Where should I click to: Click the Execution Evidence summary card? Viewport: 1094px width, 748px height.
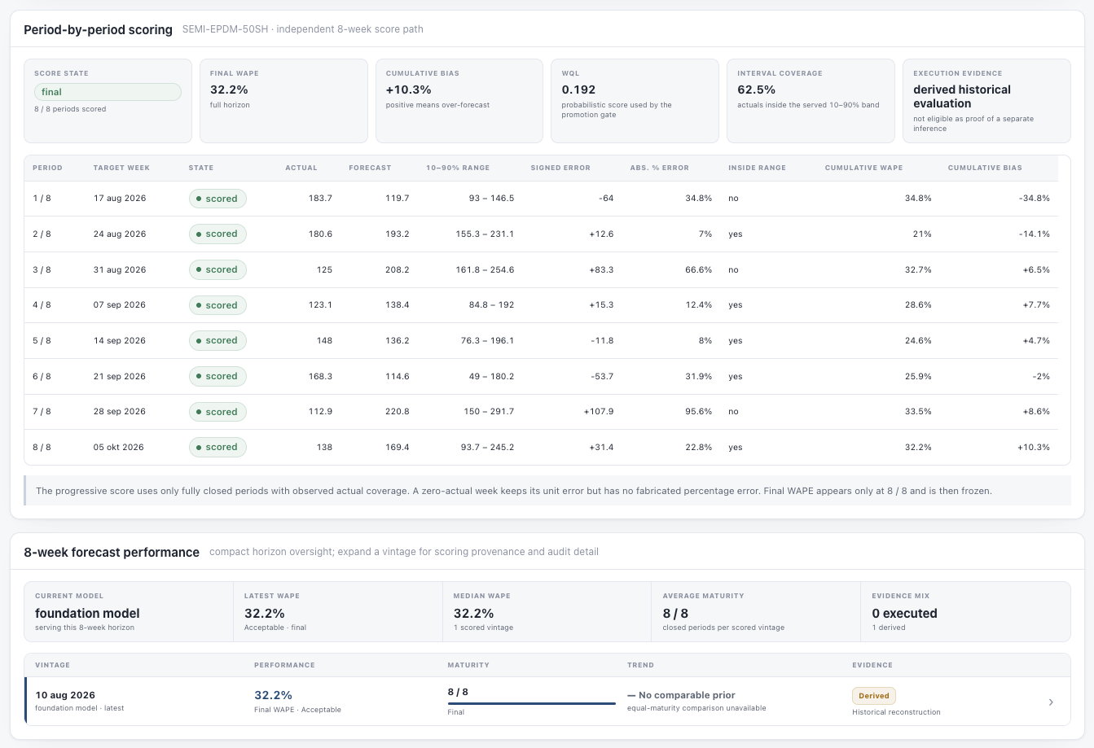click(x=986, y=101)
